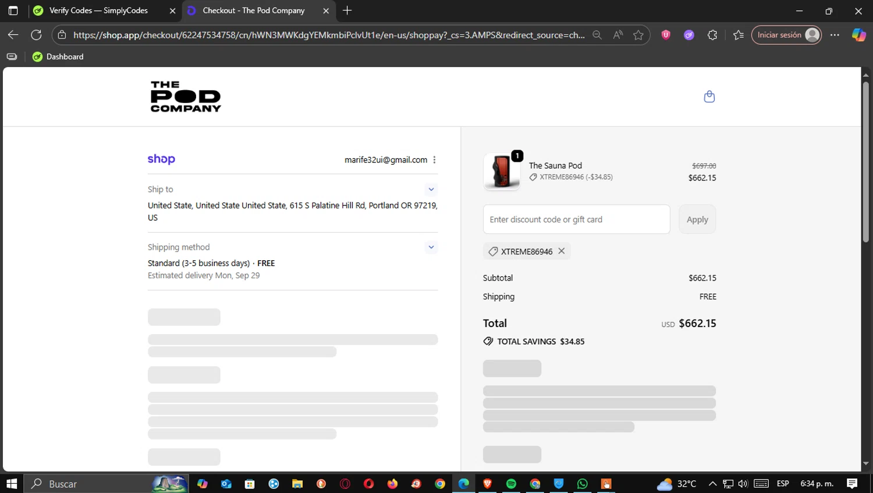
Task: Open Spotify from the taskbar
Action: [511, 484]
